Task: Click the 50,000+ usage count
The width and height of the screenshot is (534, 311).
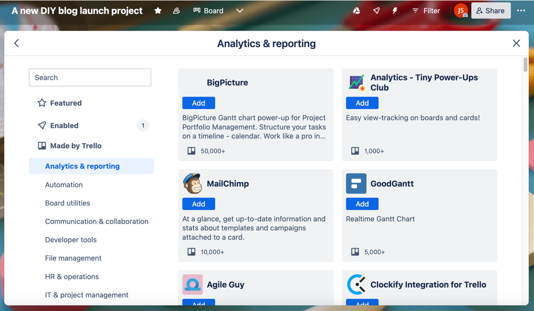Action: (x=213, y=151)
